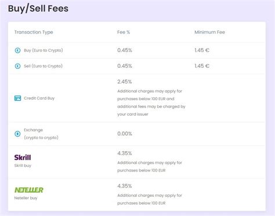The width and height of the screenshot is (275, 216).
Task: Click the Transaction Type column header
Action: [x=34, y=32]
